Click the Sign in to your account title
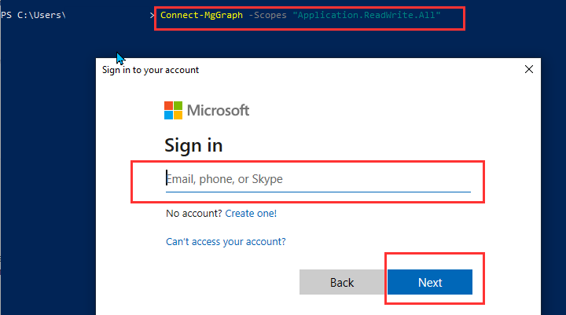 [150, 70]
